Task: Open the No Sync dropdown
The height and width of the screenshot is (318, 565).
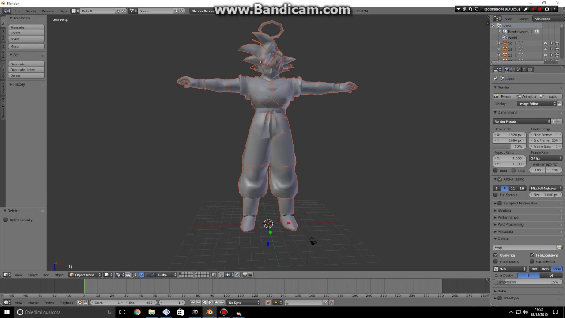Action: (x=244, y=303)
